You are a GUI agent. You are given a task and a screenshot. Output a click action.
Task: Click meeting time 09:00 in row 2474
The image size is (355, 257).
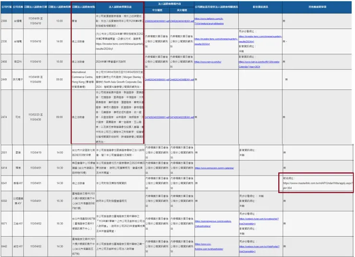pos(59,117)
